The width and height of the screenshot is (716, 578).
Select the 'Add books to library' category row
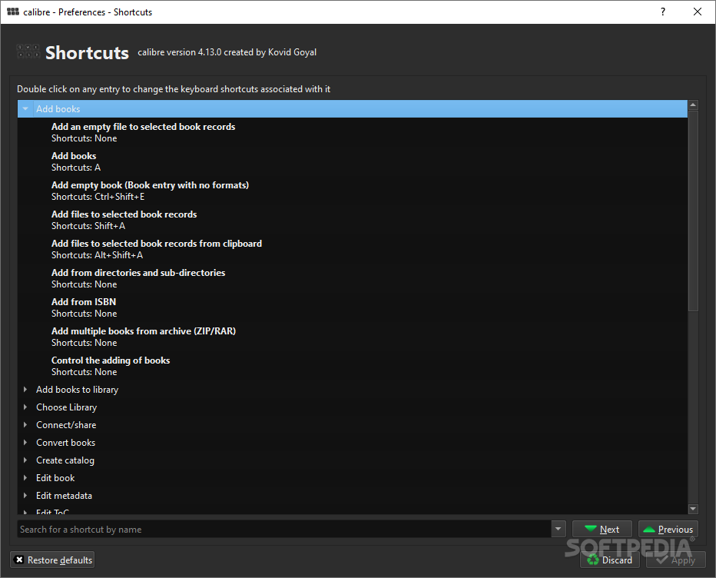pos(353,389)
